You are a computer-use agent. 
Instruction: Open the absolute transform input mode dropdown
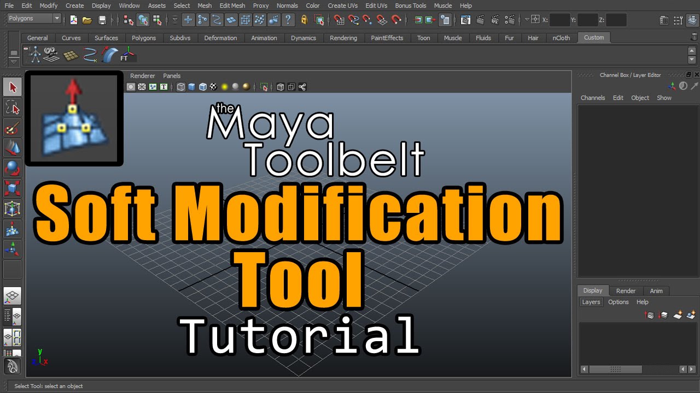point(527,20)
